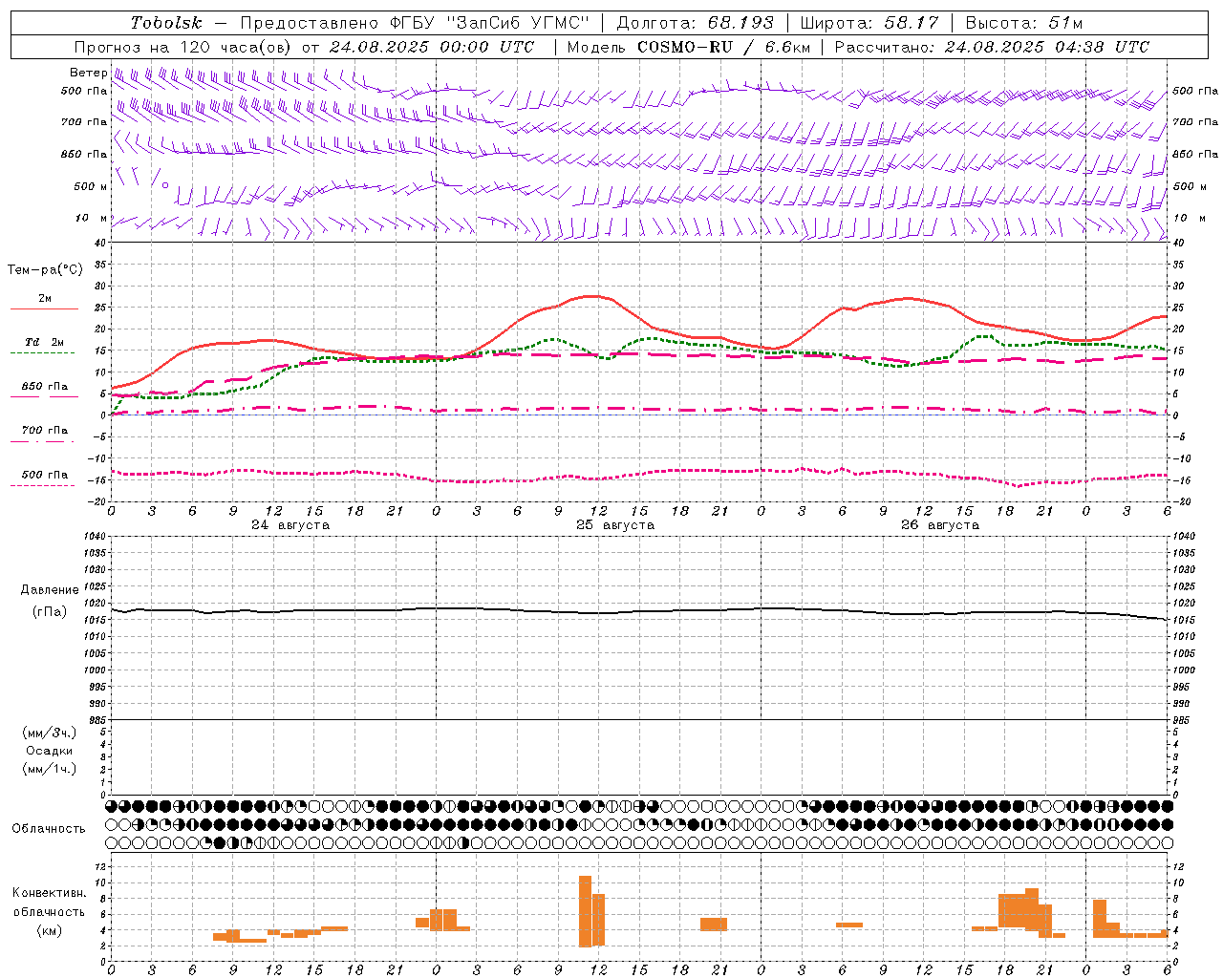Click the solid red line under the 2м legend

[x=44, y=309]
